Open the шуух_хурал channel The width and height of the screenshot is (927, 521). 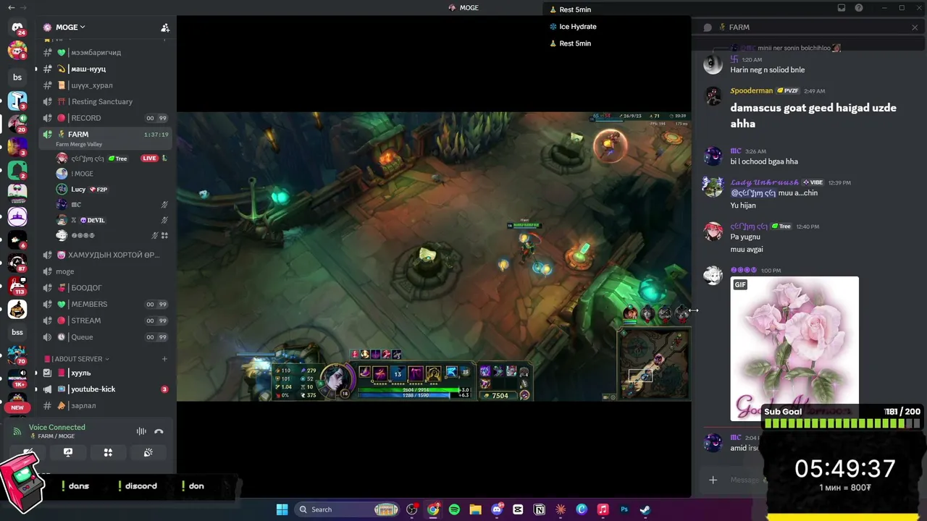pyautogui.click(x=106, y=85)
